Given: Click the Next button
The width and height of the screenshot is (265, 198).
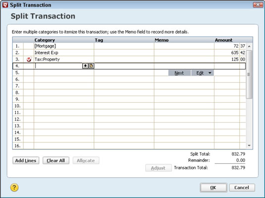Looking at the screenshot, I should pyautogui.click(x=179, y=73).
